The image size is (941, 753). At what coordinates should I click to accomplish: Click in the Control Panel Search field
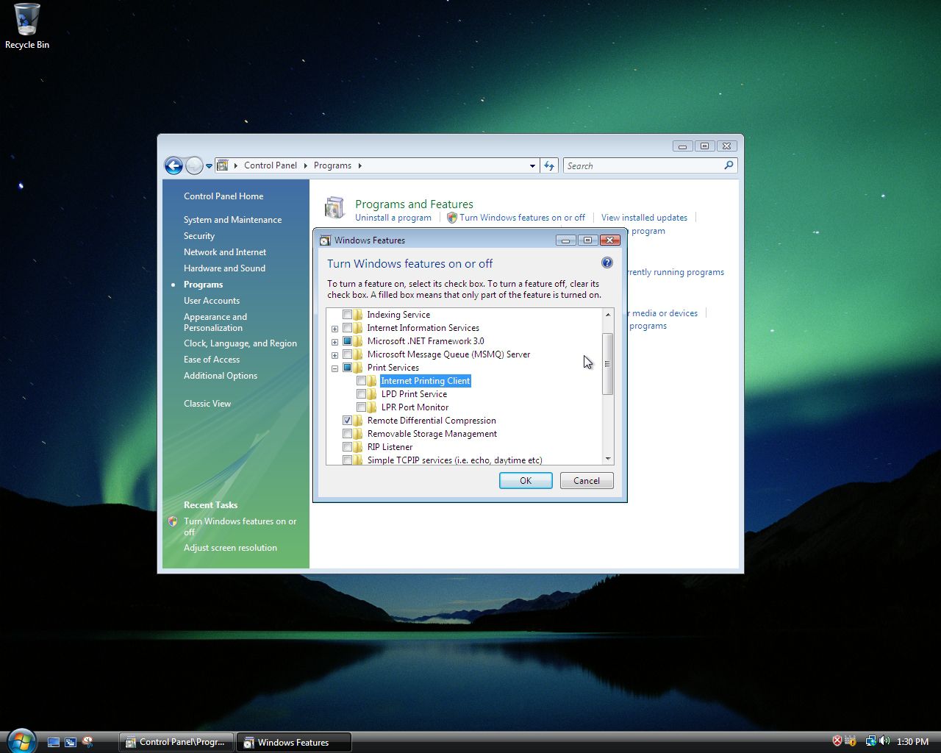click(643, 165)
